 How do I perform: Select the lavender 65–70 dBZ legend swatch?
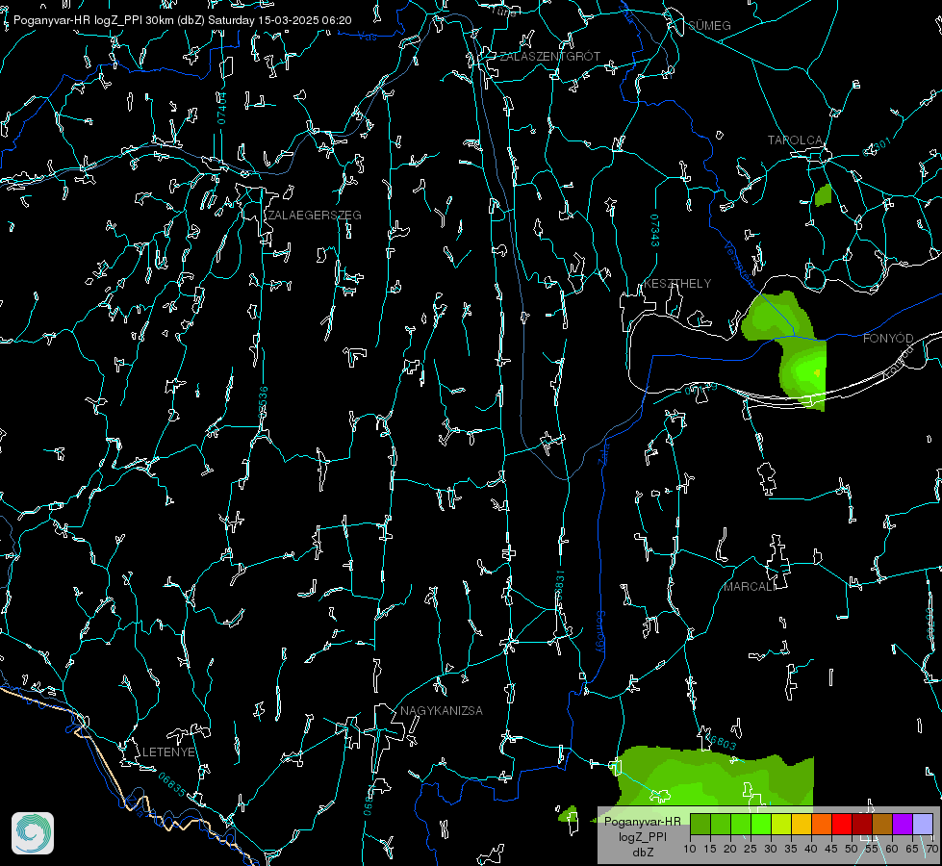click(x=923, y=824)
